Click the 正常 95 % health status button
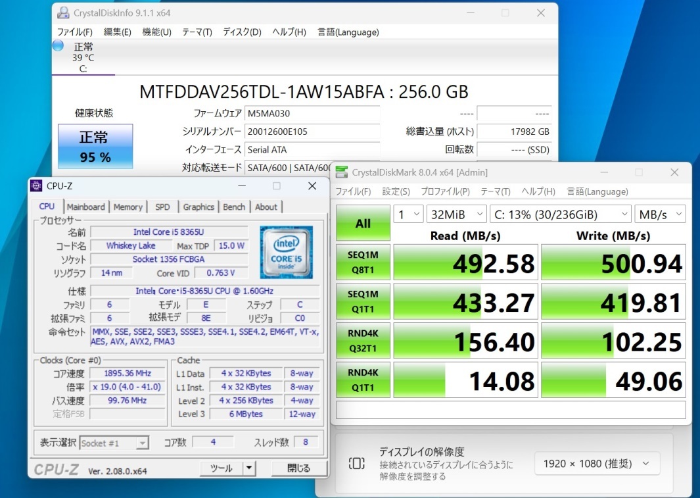Image resolution: width=700 pixels, height=498 pixels. click(95, 147)
